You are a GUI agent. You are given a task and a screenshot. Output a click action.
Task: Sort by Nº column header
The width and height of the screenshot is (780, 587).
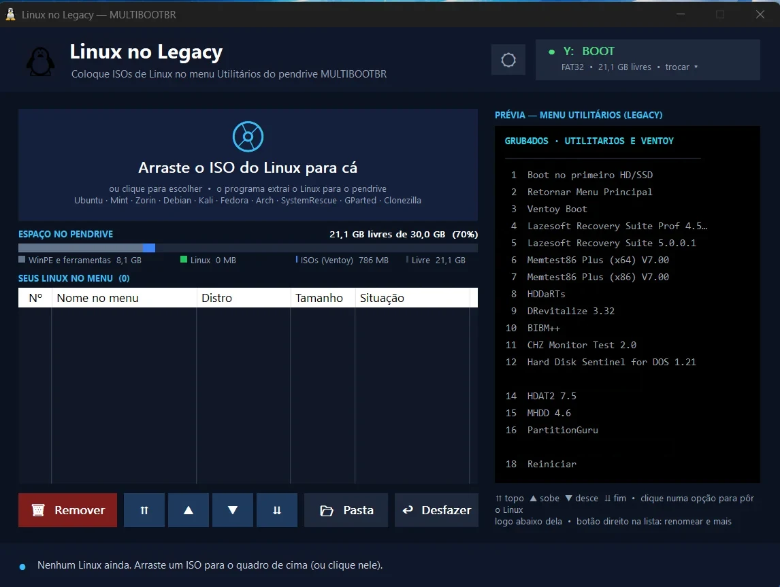[35, 298]
